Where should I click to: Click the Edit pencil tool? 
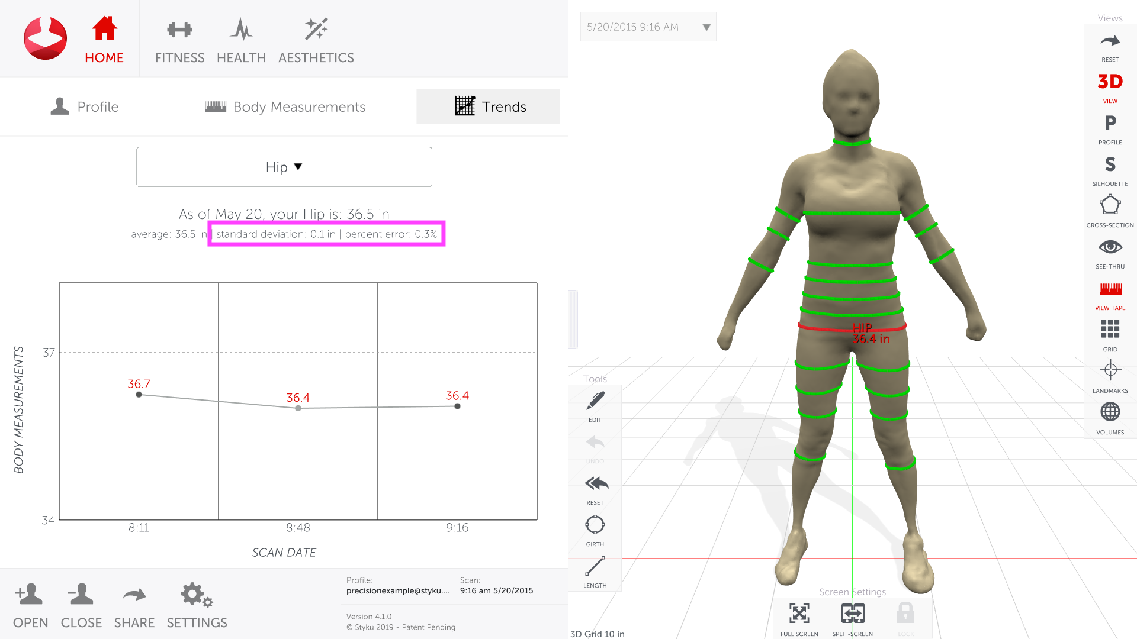[595, 401]
